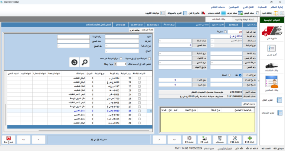Click the تحديث F5 refresh button

click(x=190, y=139)
